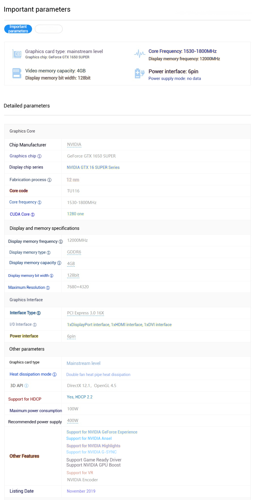Screen dimensions: 257x500
Task: Open info icon beside 3D API
Action: pos(26,386)
